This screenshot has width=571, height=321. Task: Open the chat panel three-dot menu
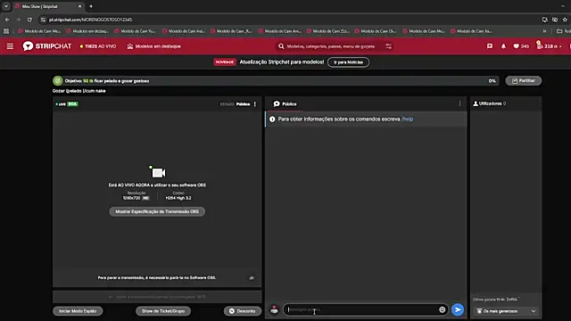tap(459, 104)
